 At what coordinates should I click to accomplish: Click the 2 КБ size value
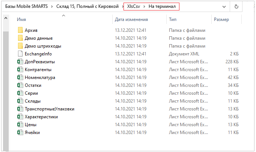coord(234,54)
